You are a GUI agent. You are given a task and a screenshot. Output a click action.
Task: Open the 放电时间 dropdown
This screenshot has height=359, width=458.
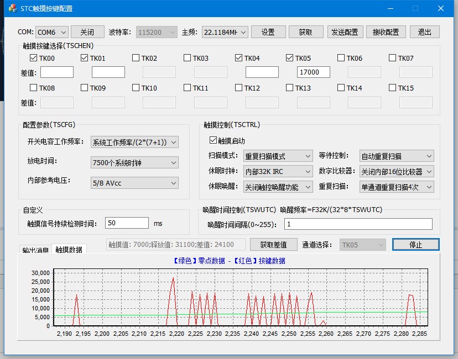click(x=134, y=162)
